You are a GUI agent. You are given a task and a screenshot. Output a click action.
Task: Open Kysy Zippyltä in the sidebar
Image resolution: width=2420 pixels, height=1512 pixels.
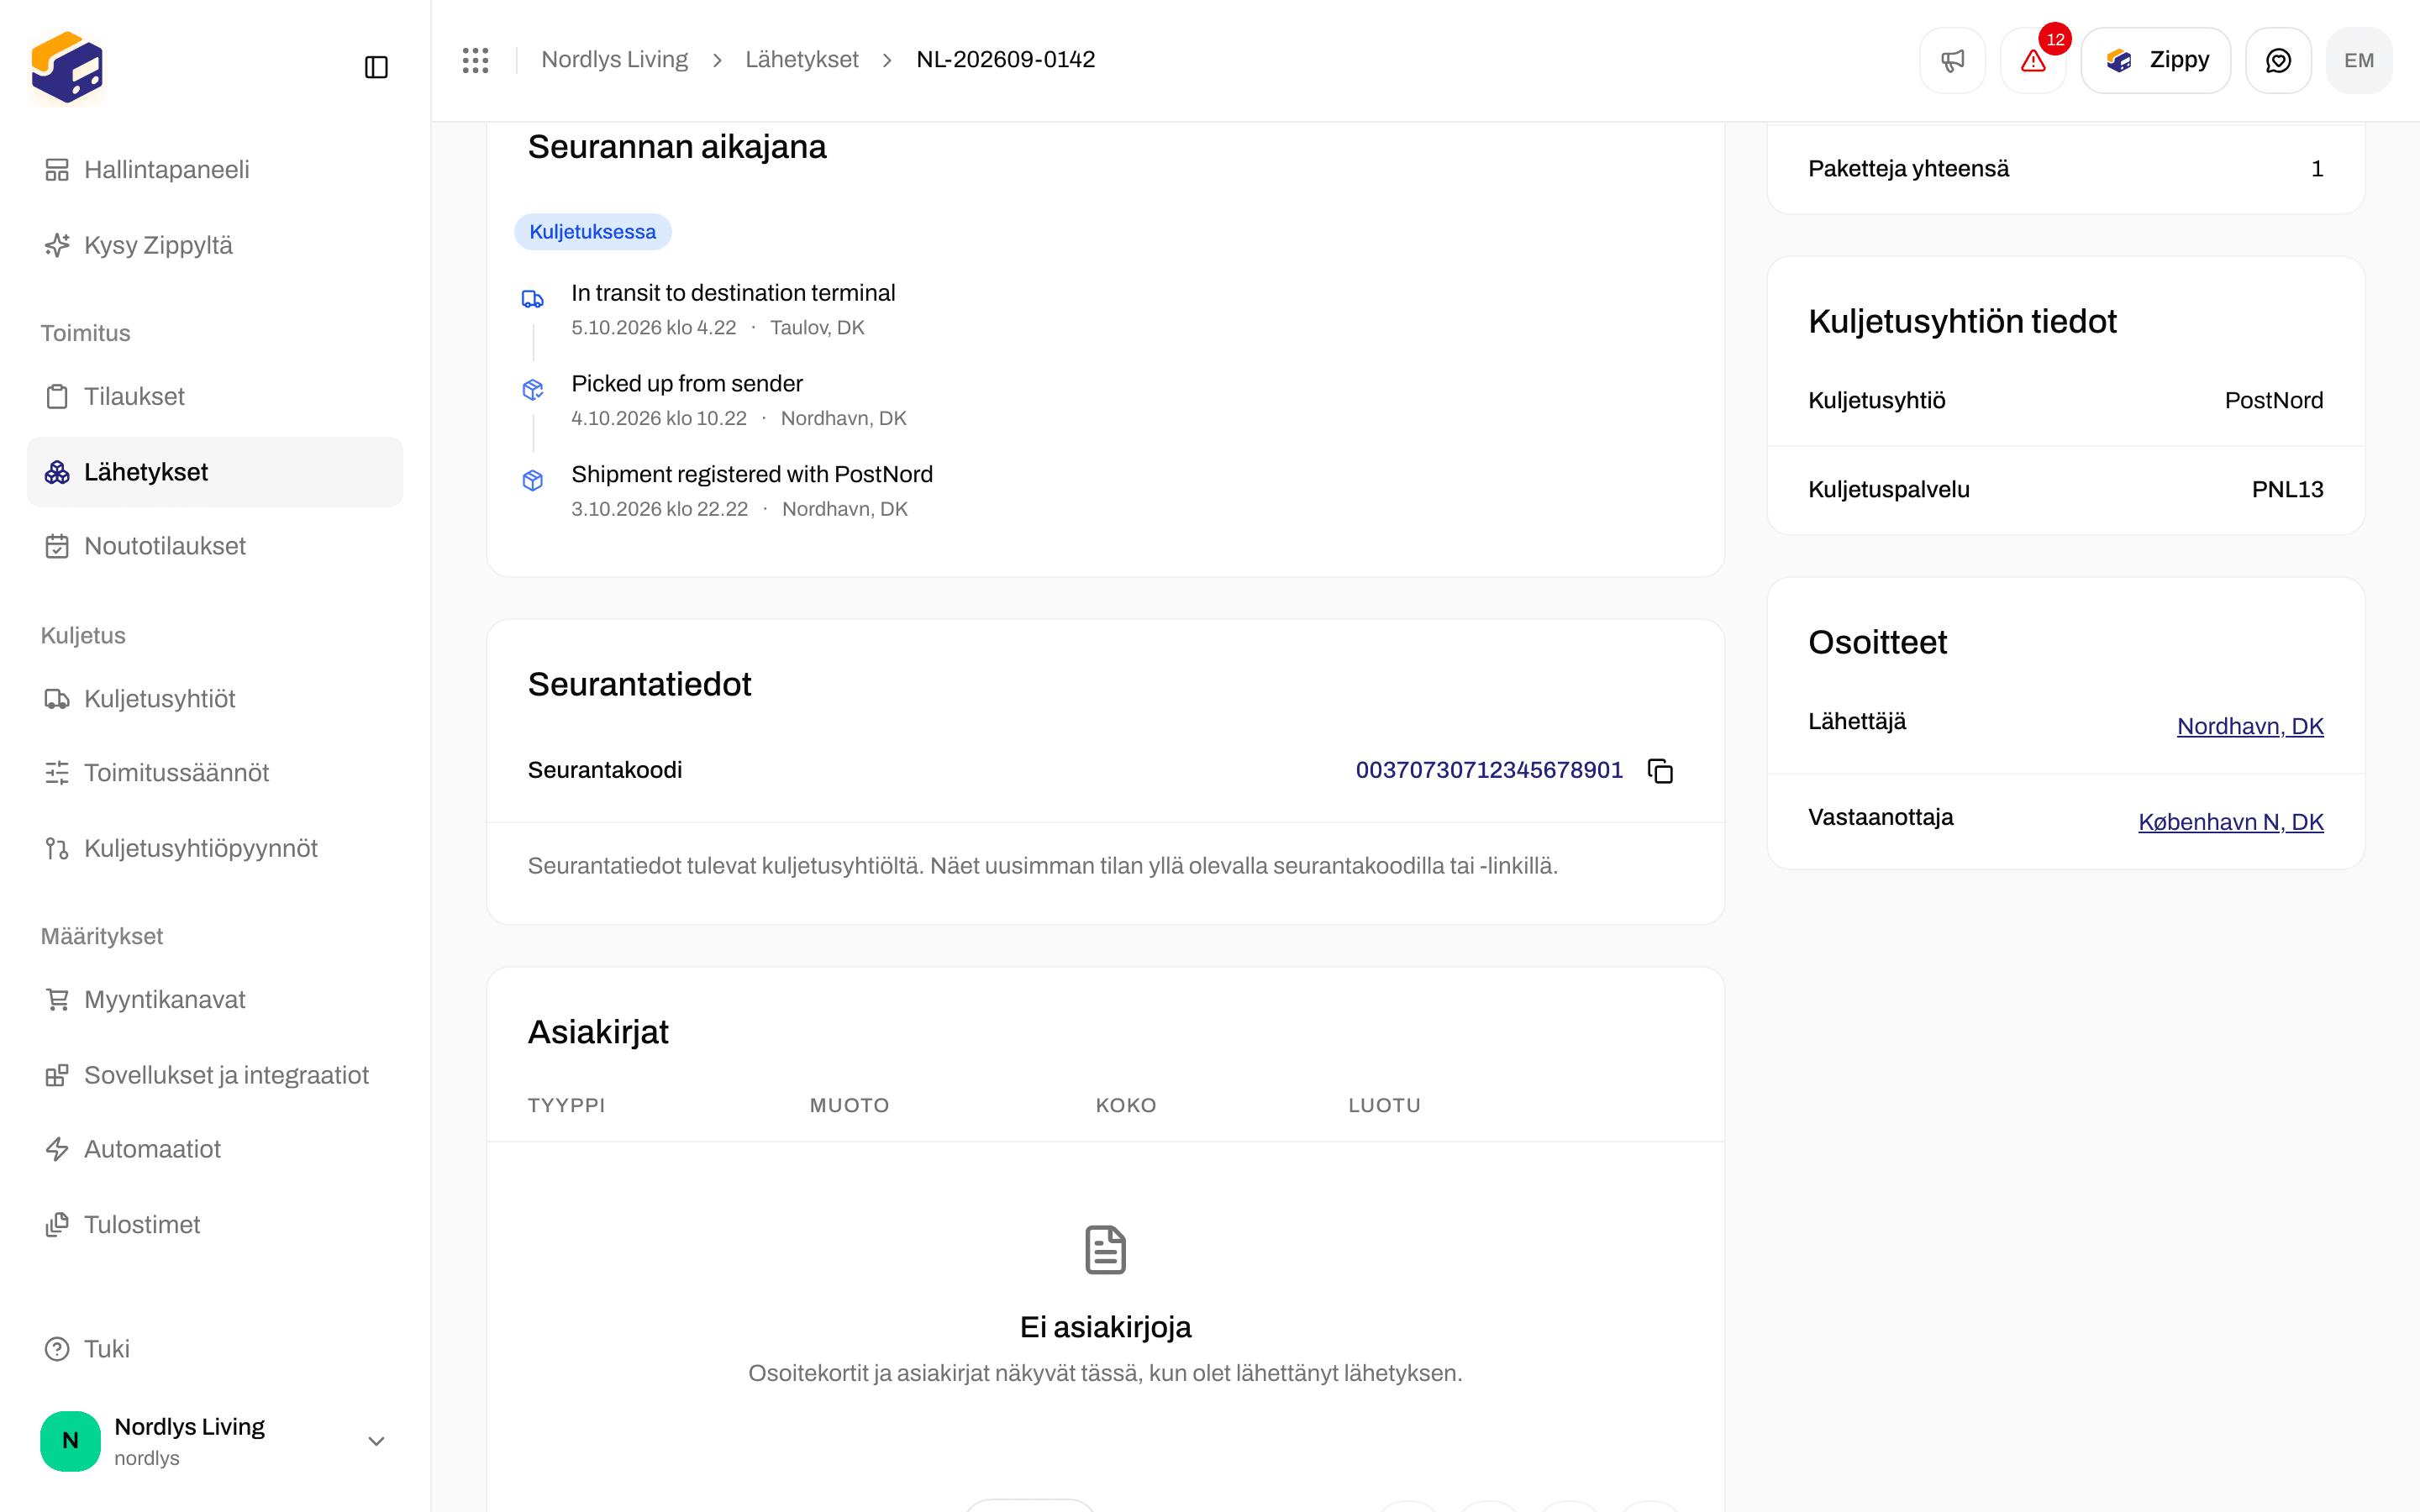coord(215,245)
